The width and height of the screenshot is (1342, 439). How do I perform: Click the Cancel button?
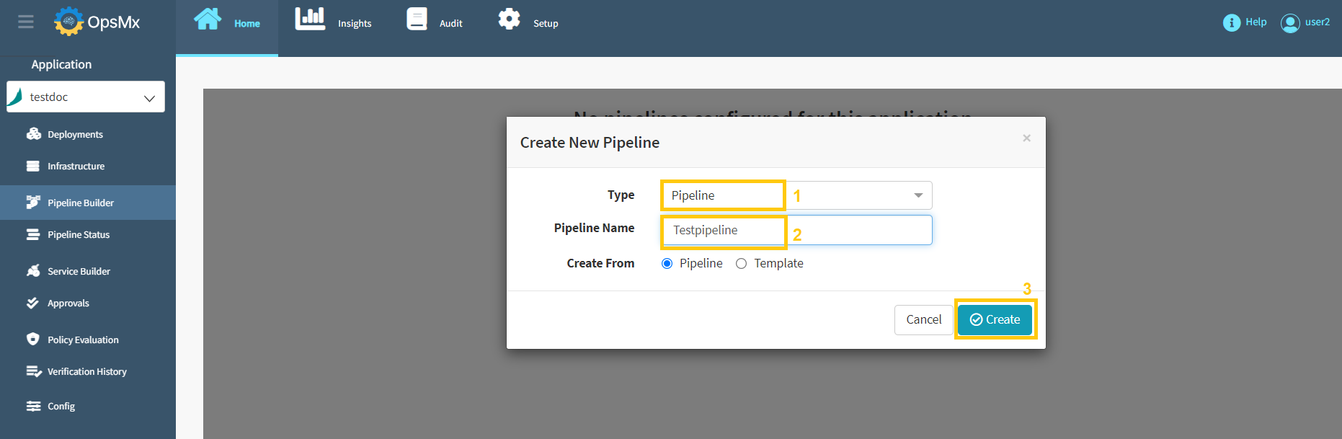tap(923, 320)
